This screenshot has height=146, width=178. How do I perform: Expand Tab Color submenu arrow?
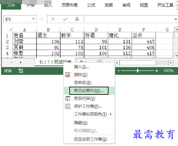(x=111, y=114)
